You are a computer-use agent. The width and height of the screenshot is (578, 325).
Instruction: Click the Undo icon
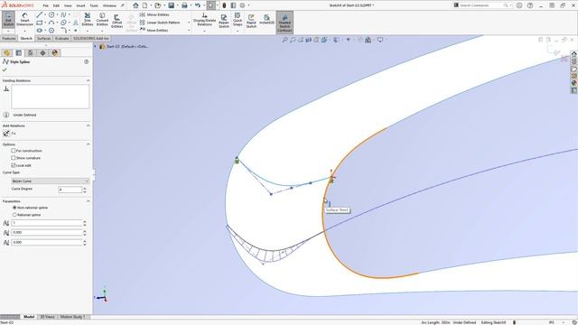(x=198, y=5)
